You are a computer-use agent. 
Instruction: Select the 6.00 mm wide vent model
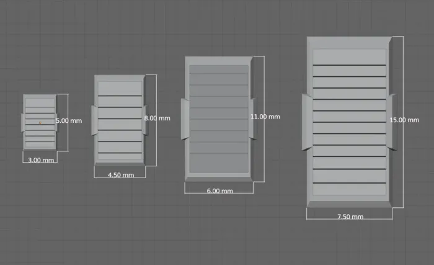click(x=218, y=119)
